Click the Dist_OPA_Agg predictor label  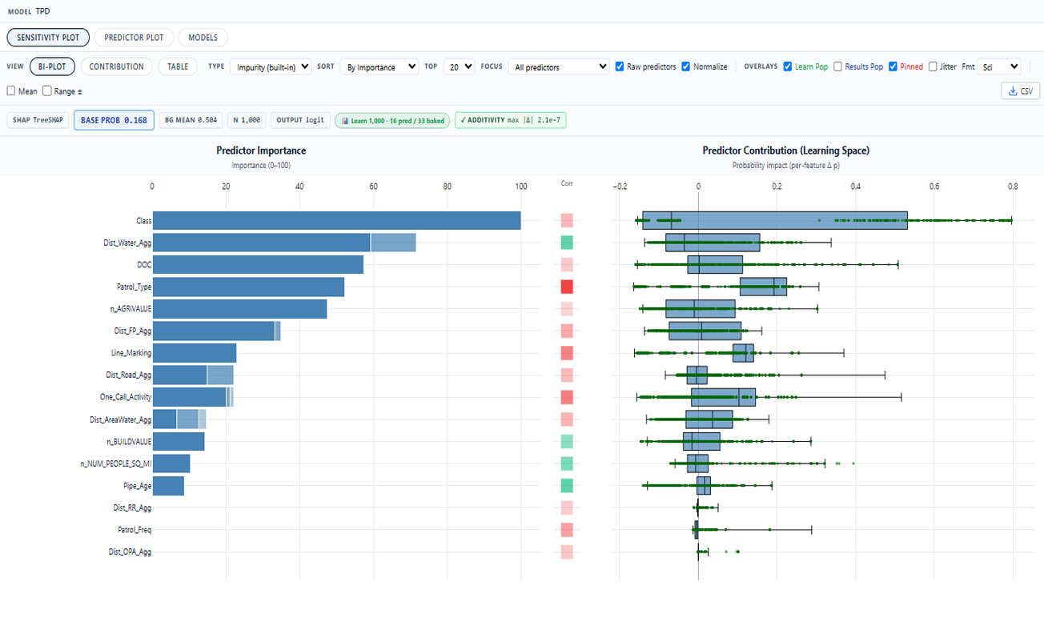[130, 552]
